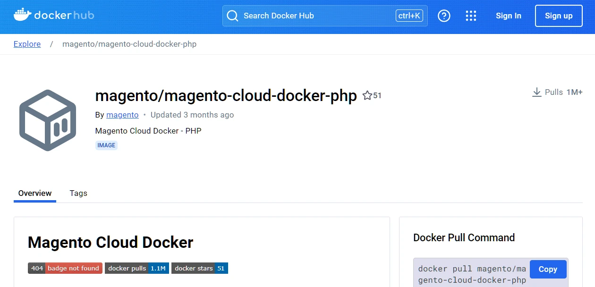Viewport: 595px width, 287px height.
Task: Switch to the Tags tab
Action: (78, 193)
